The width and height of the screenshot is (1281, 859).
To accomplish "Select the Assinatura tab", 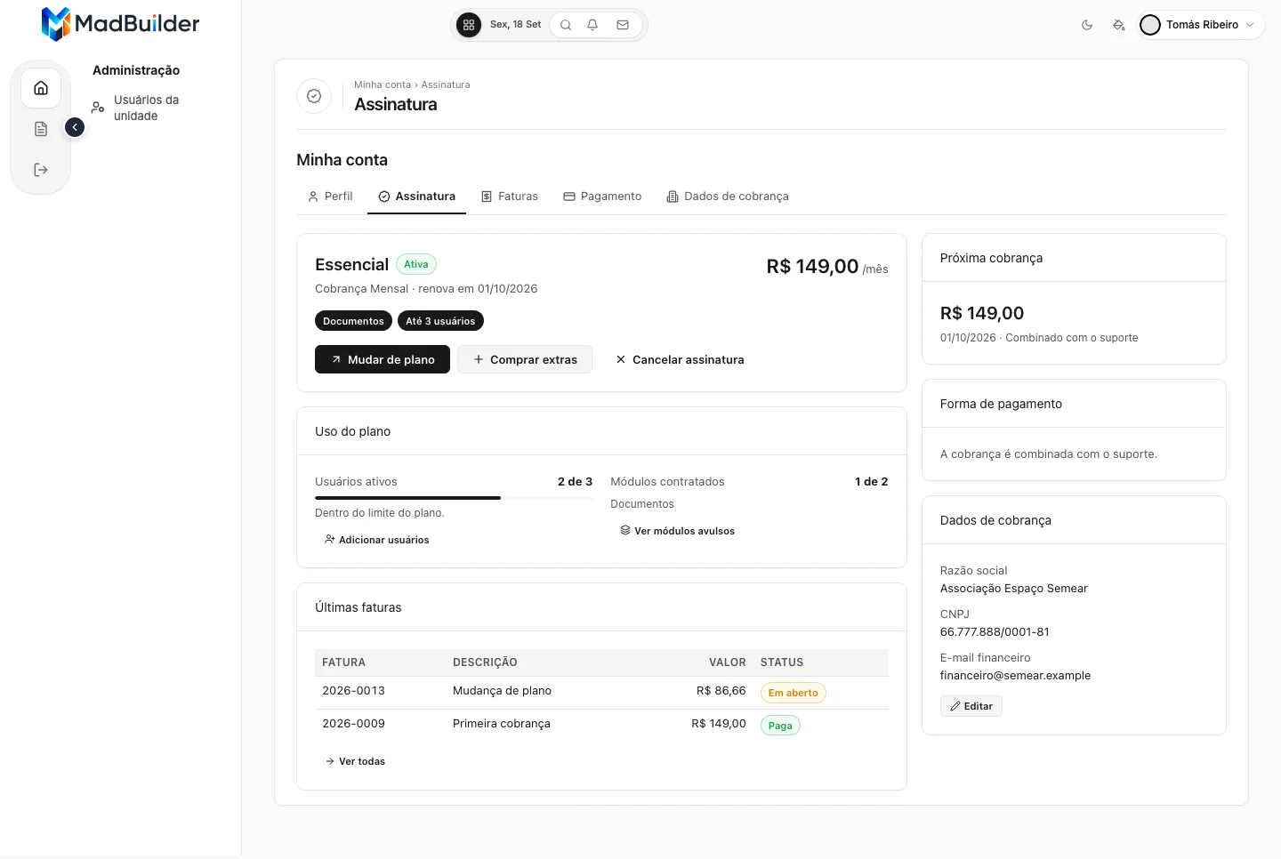I will [x=416, y=197].
